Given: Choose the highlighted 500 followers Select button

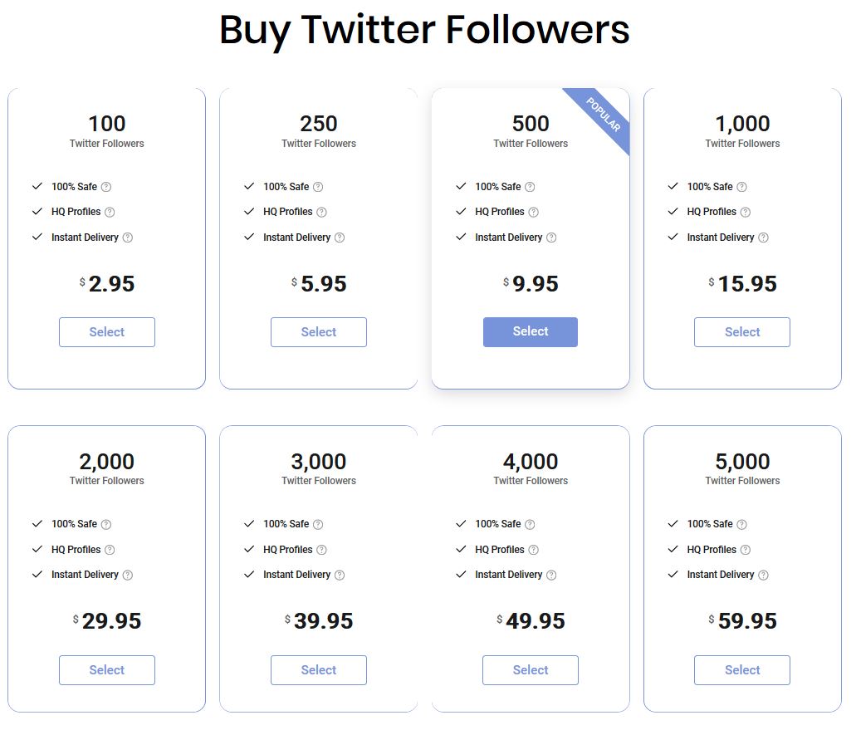Looking at the screenshot, I should [x=531, y=332].
